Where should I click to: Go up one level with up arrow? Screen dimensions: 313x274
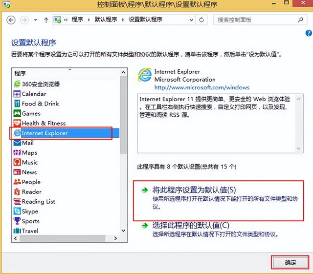[46, 20]
